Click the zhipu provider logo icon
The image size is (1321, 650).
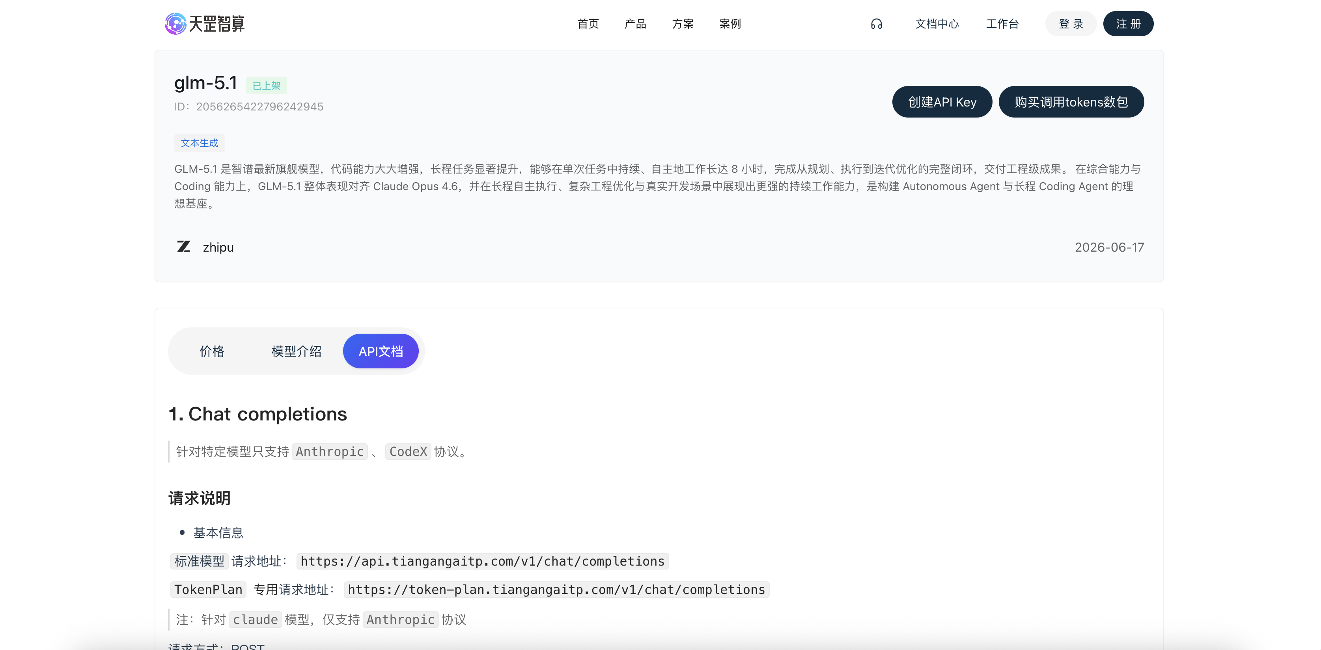pos(184,247)
